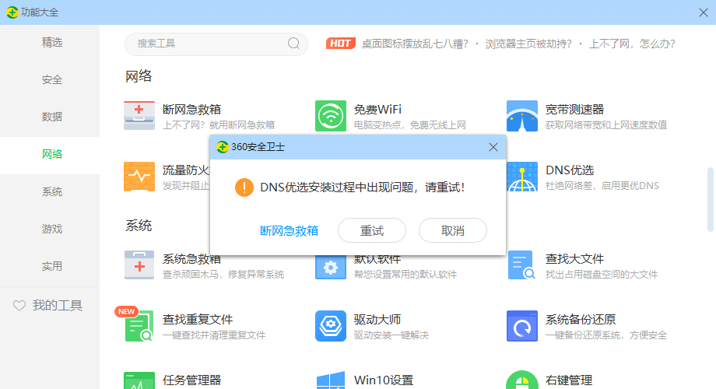Open the 默认软件 gear icon
This screenshot has width=716, height=389.
331,268
